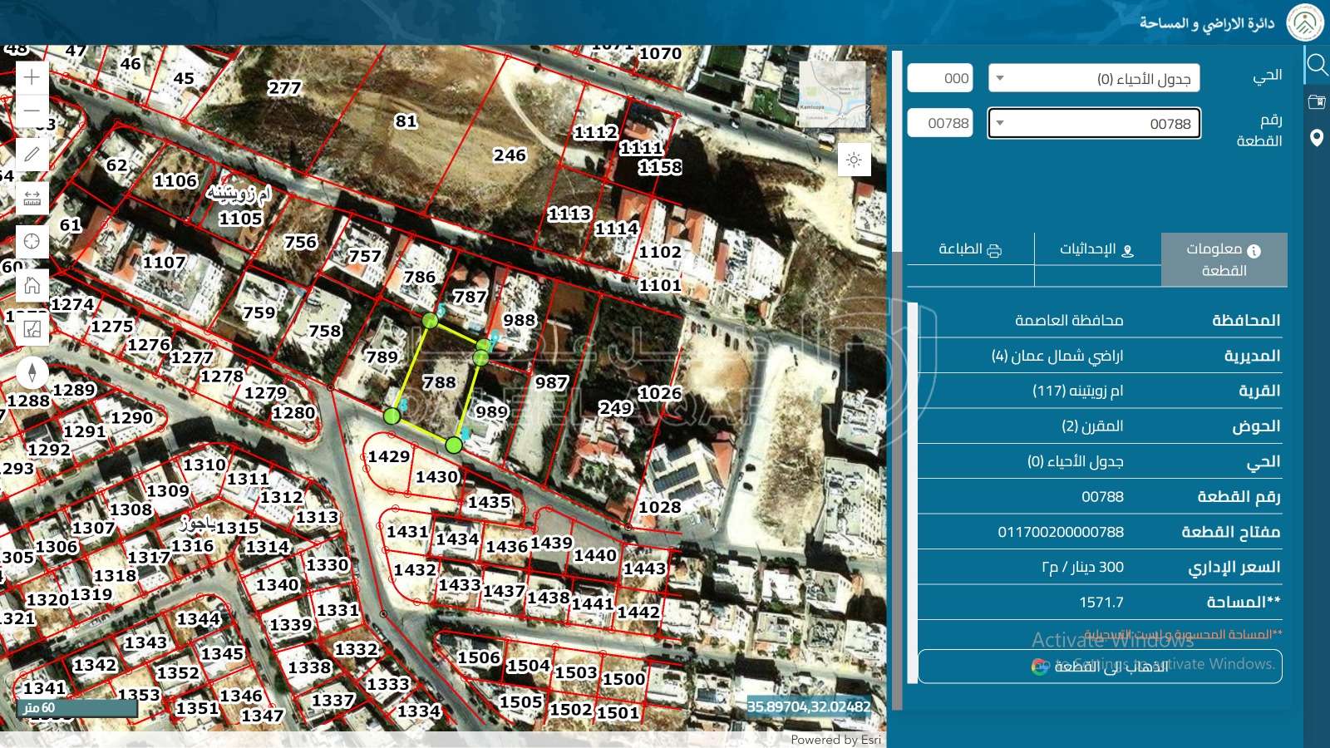1330x748 pixels.
Task: Click the parcel code 00788 input field
Action: point(940,123)
